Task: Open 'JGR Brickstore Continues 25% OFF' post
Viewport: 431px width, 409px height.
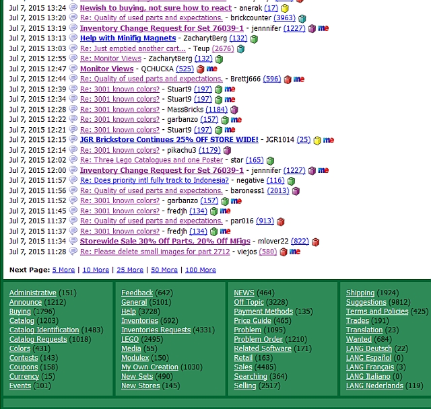Action: click(169, 140)
